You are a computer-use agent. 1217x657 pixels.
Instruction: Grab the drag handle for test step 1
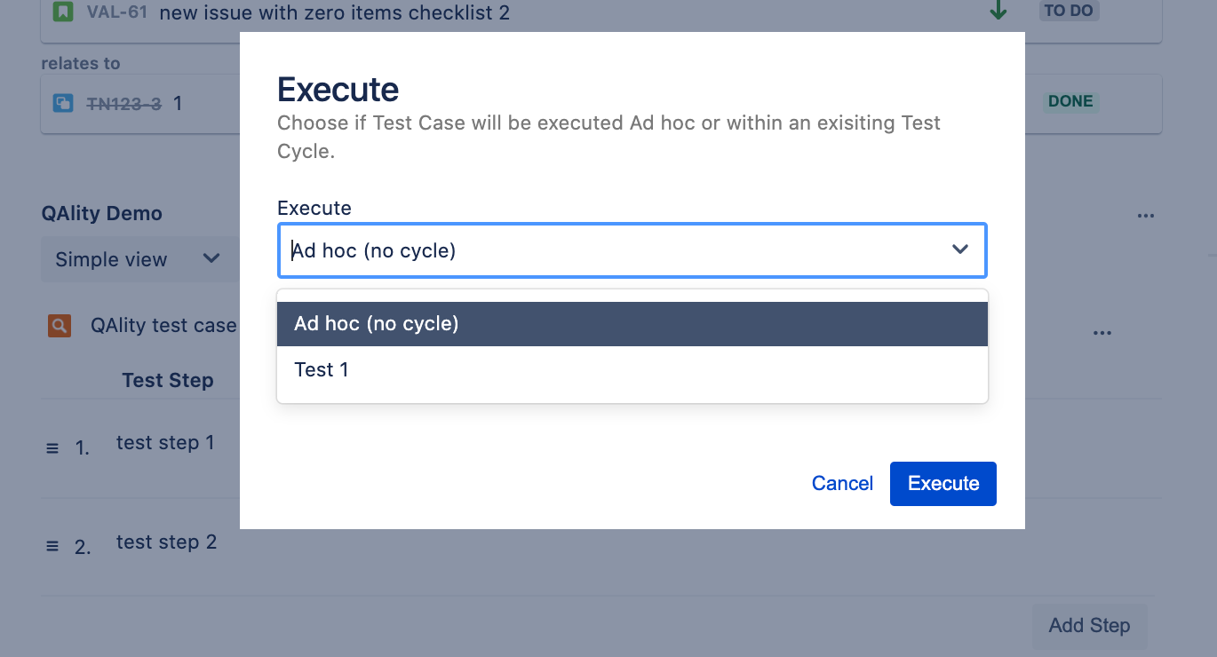(x=52, y=448)
